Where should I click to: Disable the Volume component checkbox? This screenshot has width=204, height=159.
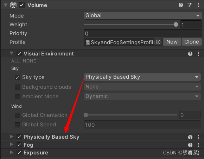(21, 5)
